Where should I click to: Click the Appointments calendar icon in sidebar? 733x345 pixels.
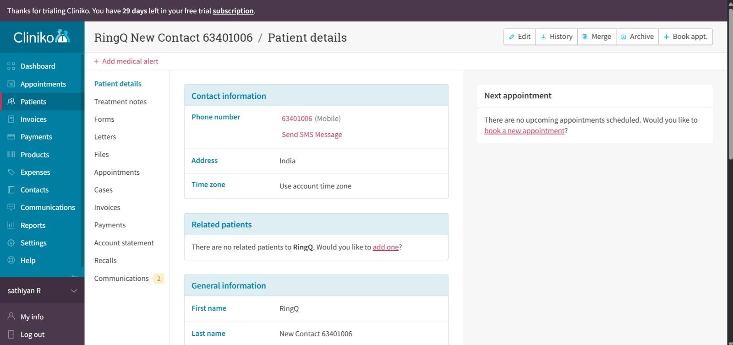(x=11, y=84)
